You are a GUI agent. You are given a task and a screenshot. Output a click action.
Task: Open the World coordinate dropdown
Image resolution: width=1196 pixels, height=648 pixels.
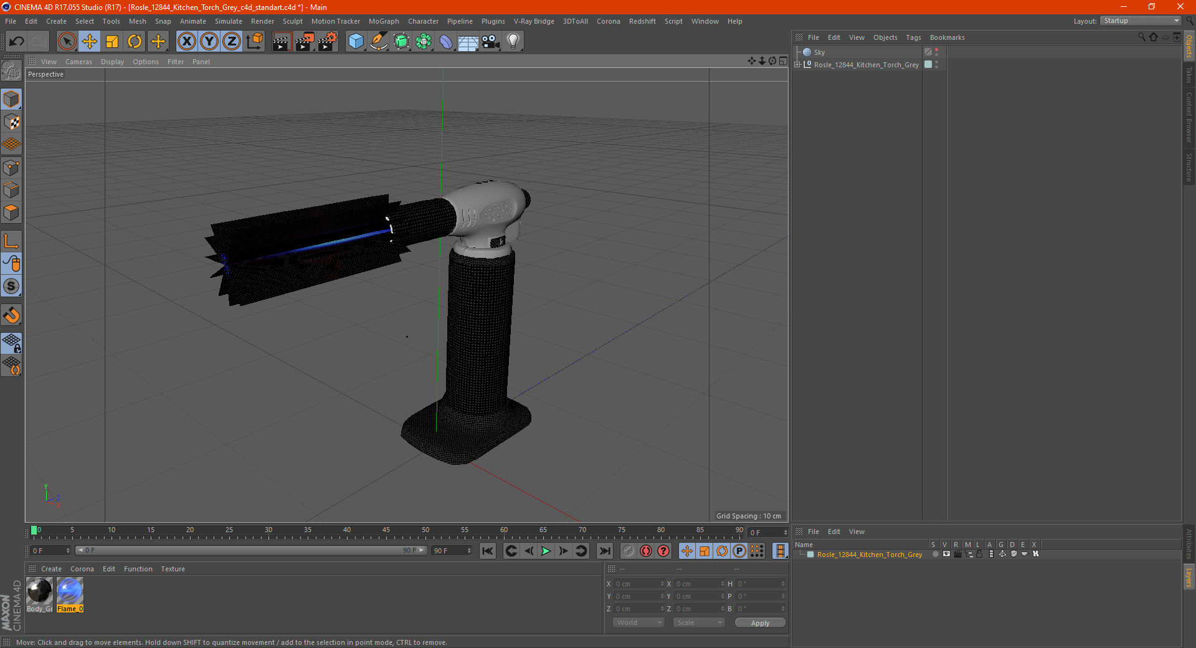click(x=638, y=622)
